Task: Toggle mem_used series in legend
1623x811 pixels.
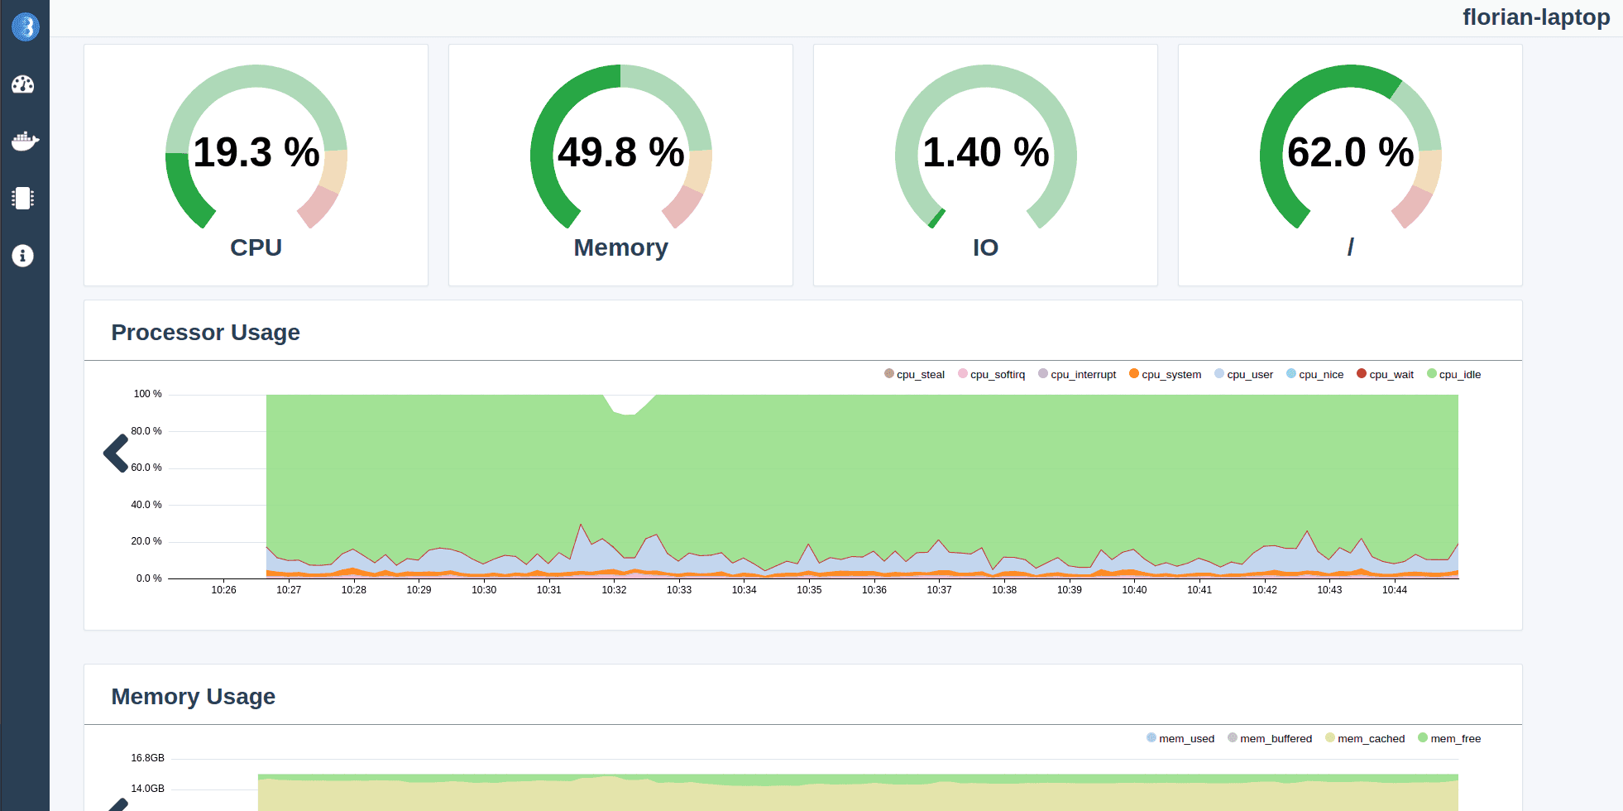Action: [1180, 738]
